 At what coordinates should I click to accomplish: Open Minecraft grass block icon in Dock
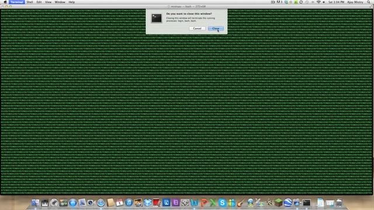click(x=278, y=202)
